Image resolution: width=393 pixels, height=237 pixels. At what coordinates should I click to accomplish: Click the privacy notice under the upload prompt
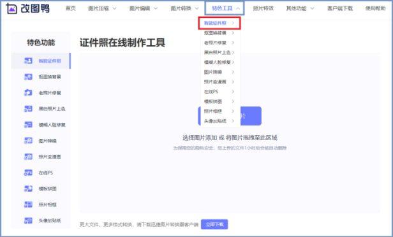(x=230, y=148)
